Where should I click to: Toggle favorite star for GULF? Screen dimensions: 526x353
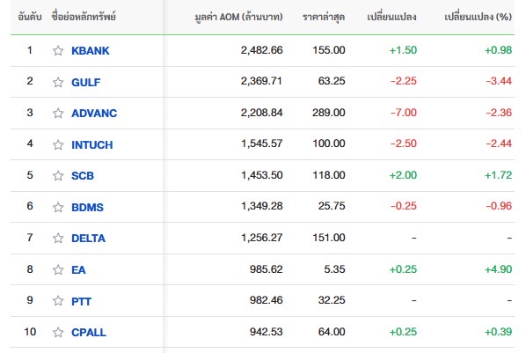point(58,82)
